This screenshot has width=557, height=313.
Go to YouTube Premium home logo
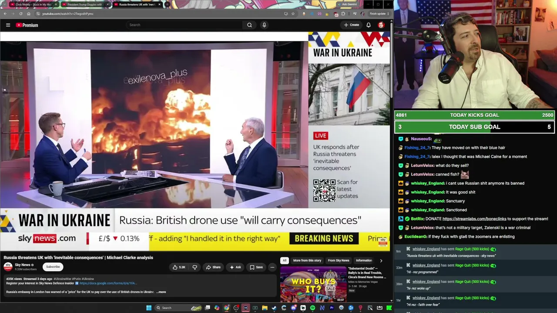point(27,25)
